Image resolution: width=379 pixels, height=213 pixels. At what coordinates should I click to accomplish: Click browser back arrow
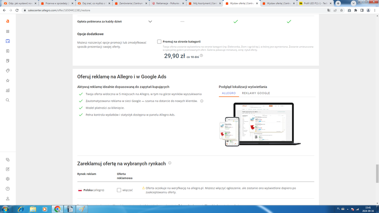[x=4, y=10]
